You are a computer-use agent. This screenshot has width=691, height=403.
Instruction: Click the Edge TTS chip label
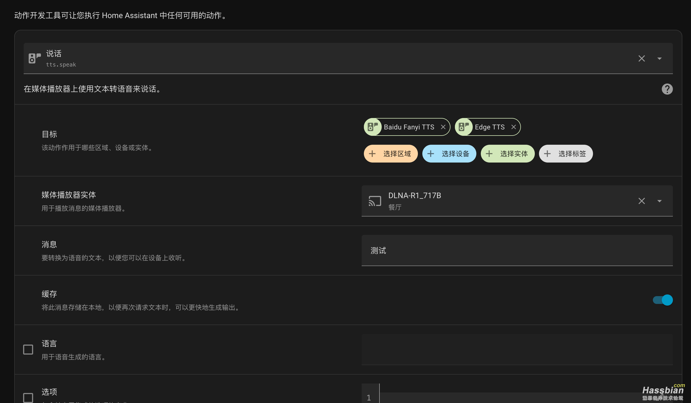[490, 127]
